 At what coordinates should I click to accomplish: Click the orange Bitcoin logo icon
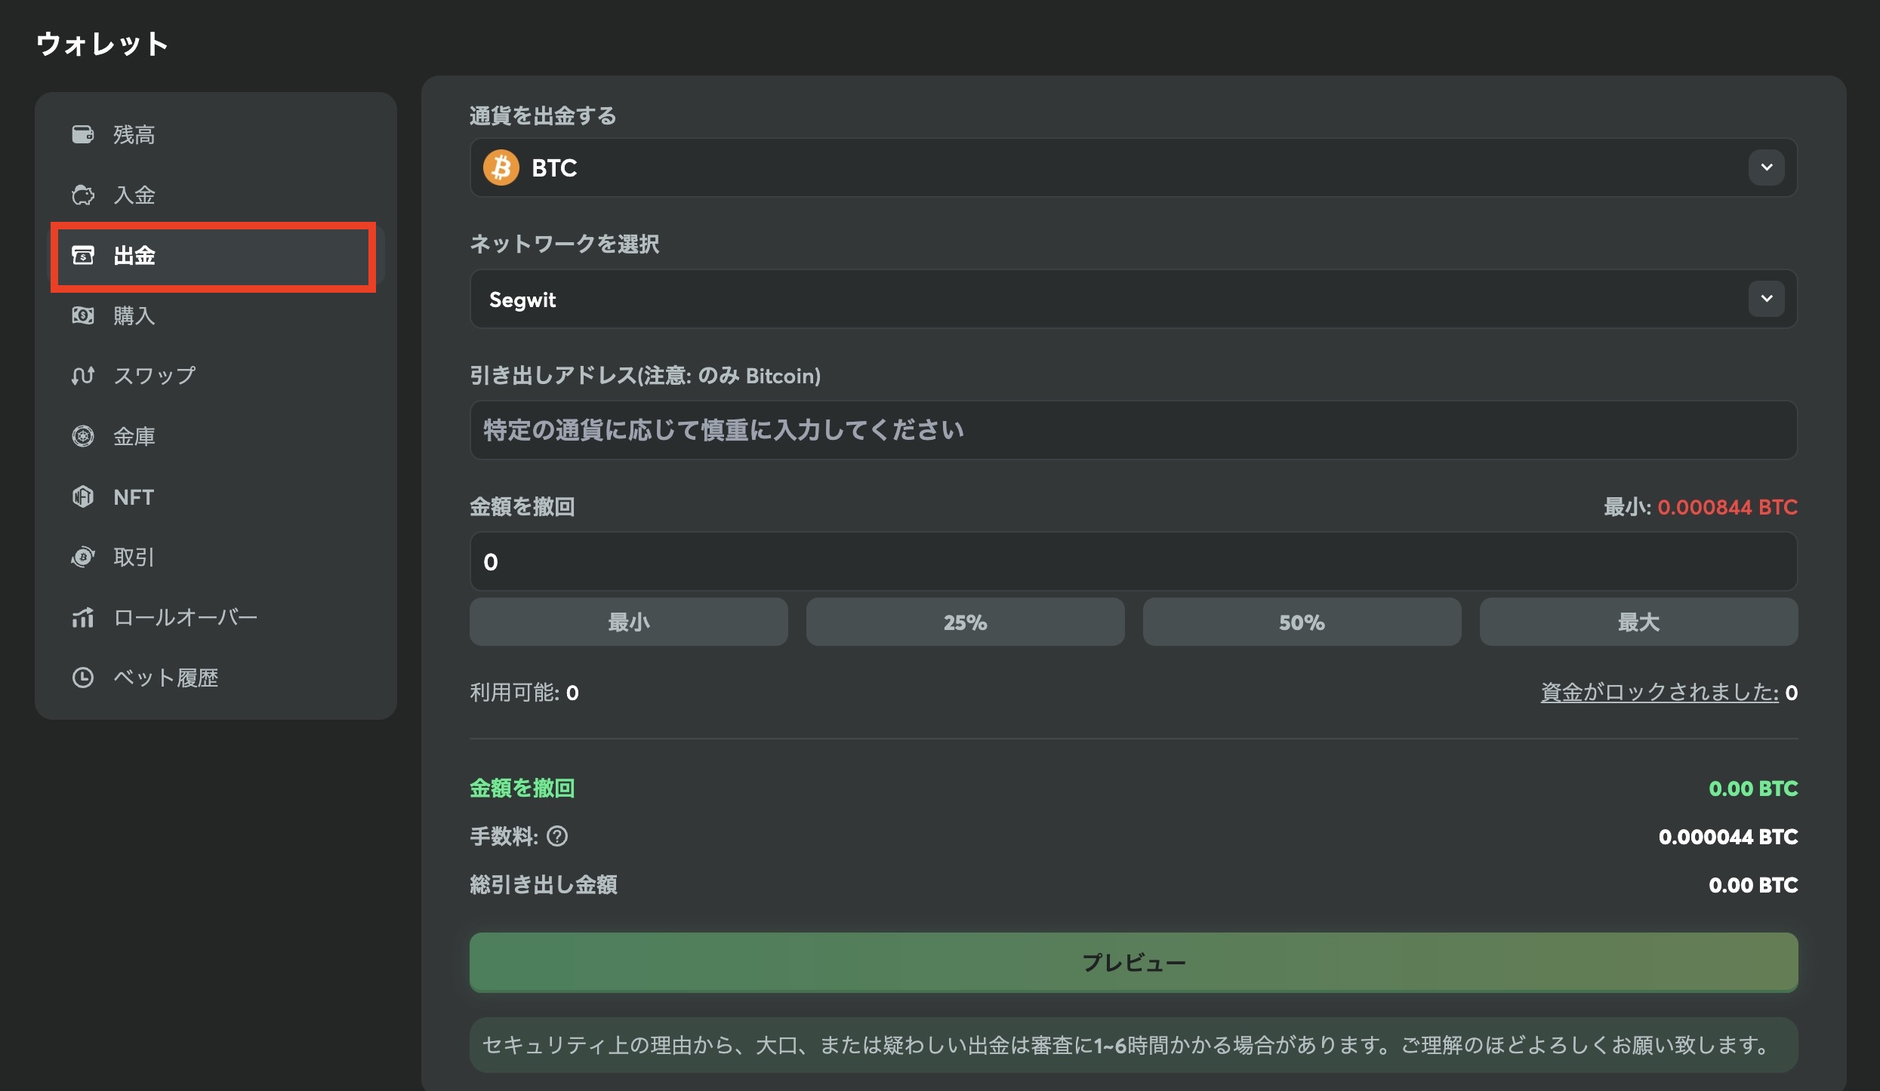click(x=501, y=167)
